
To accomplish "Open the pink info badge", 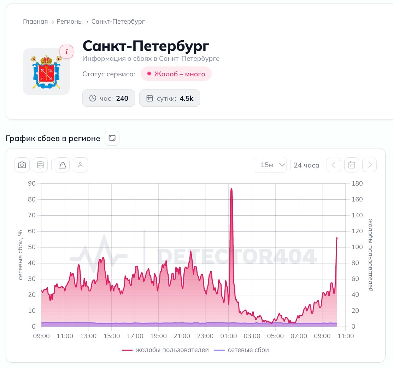I will [x=66, y=52].
